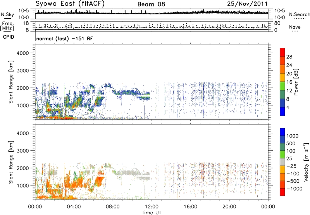
Task: Click 'Slant Range [km]' label of the velocity panel
Action: (x=11, y=162)
